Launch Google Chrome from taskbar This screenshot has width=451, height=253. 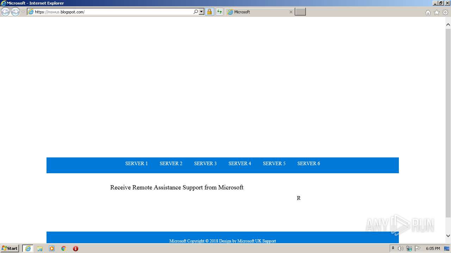(x=64, y=248)
